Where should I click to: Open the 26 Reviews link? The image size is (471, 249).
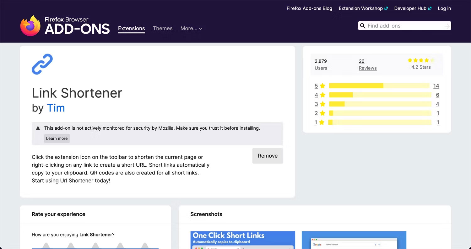[x=368, y=65]
